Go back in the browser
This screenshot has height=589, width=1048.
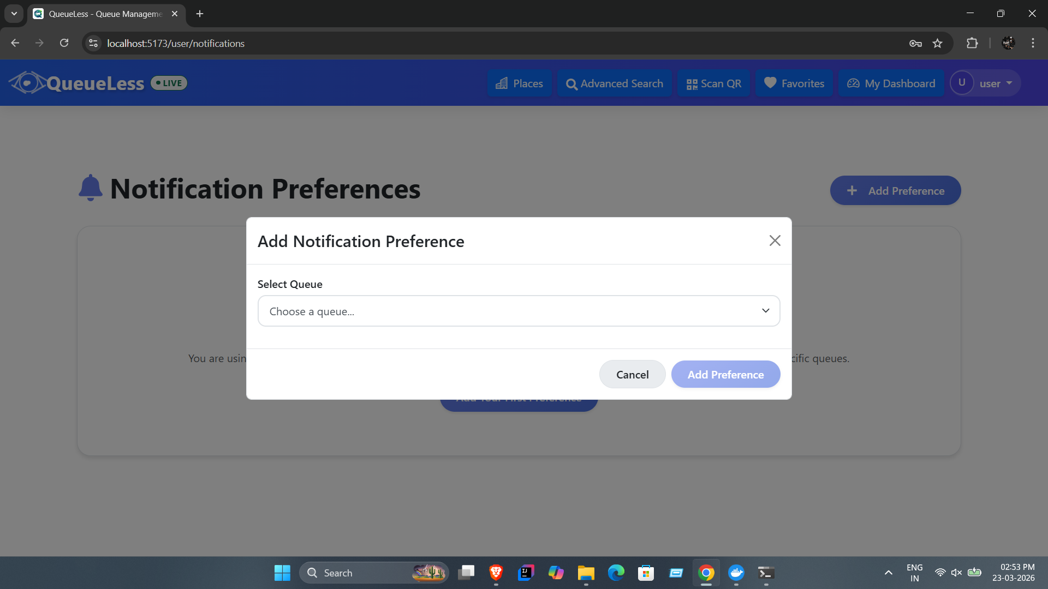pos(15,43)
